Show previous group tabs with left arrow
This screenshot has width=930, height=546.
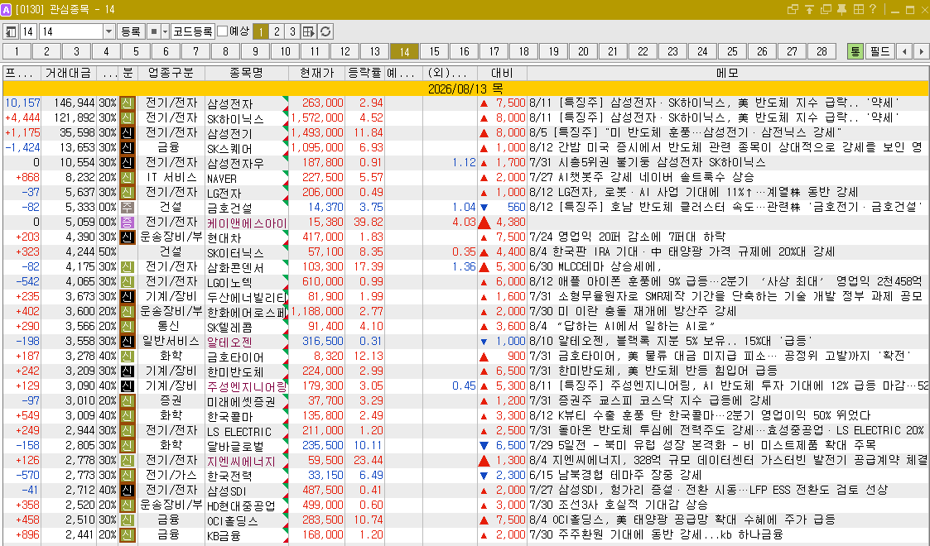coord(903,51)
